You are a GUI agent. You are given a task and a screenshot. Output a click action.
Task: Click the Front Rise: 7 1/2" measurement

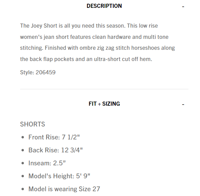tap(54, 137)
